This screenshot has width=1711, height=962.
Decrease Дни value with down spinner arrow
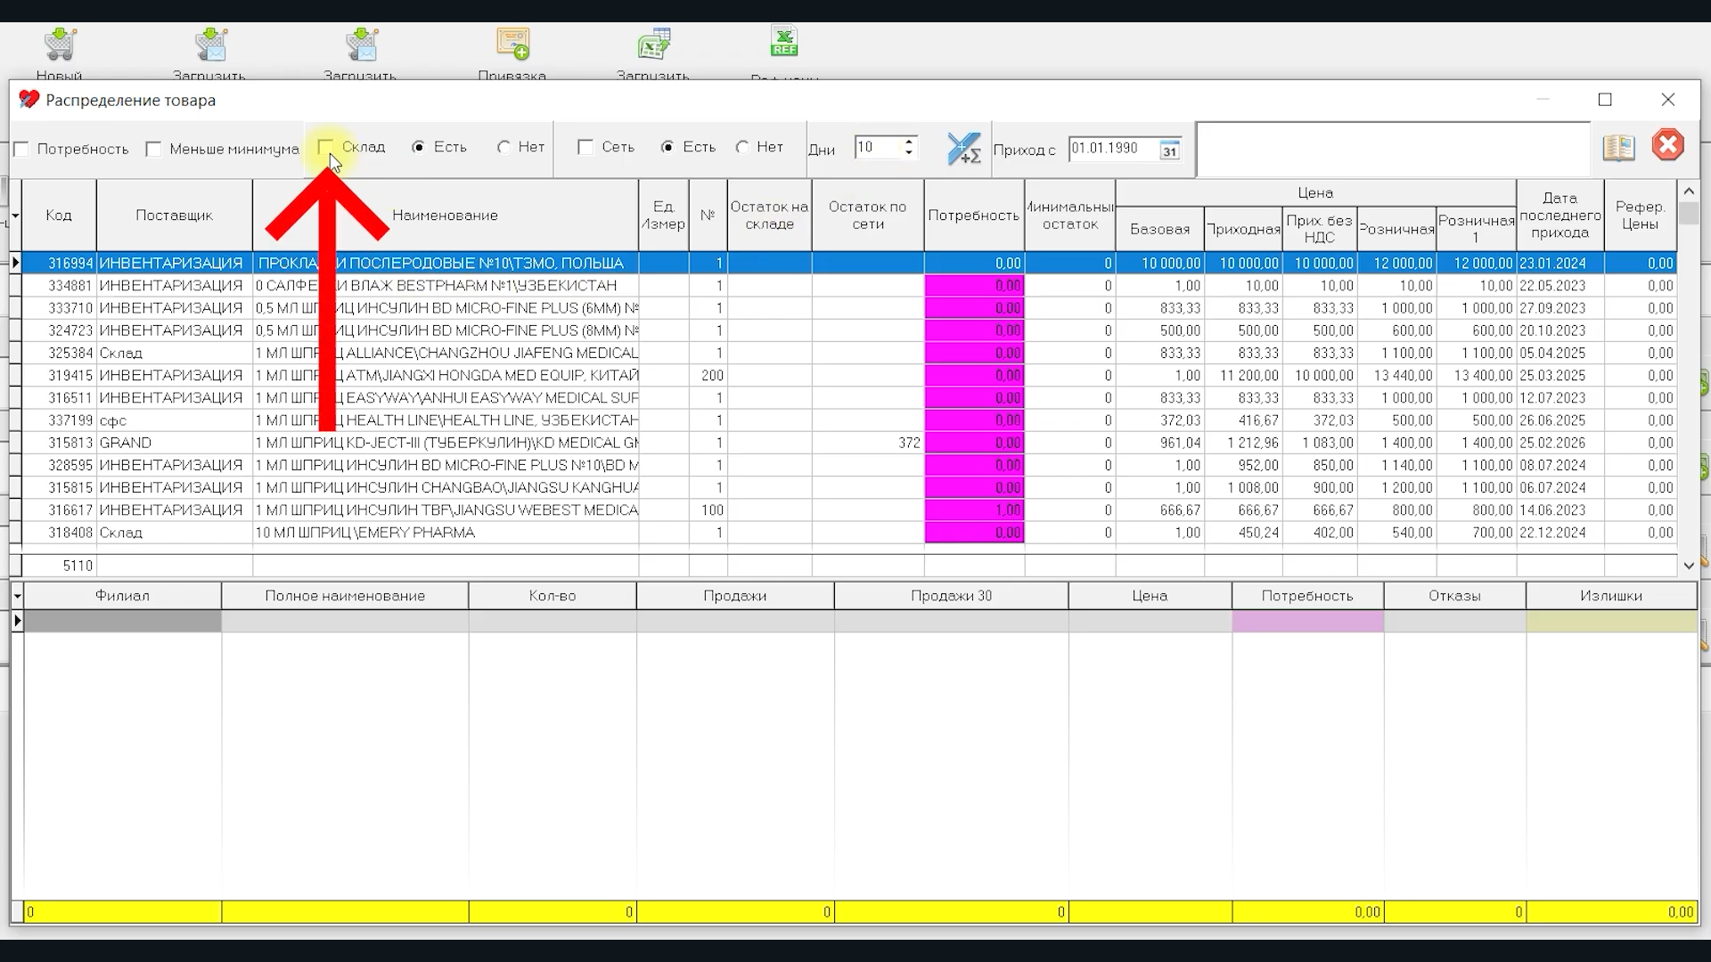click(x=908, y=153)
